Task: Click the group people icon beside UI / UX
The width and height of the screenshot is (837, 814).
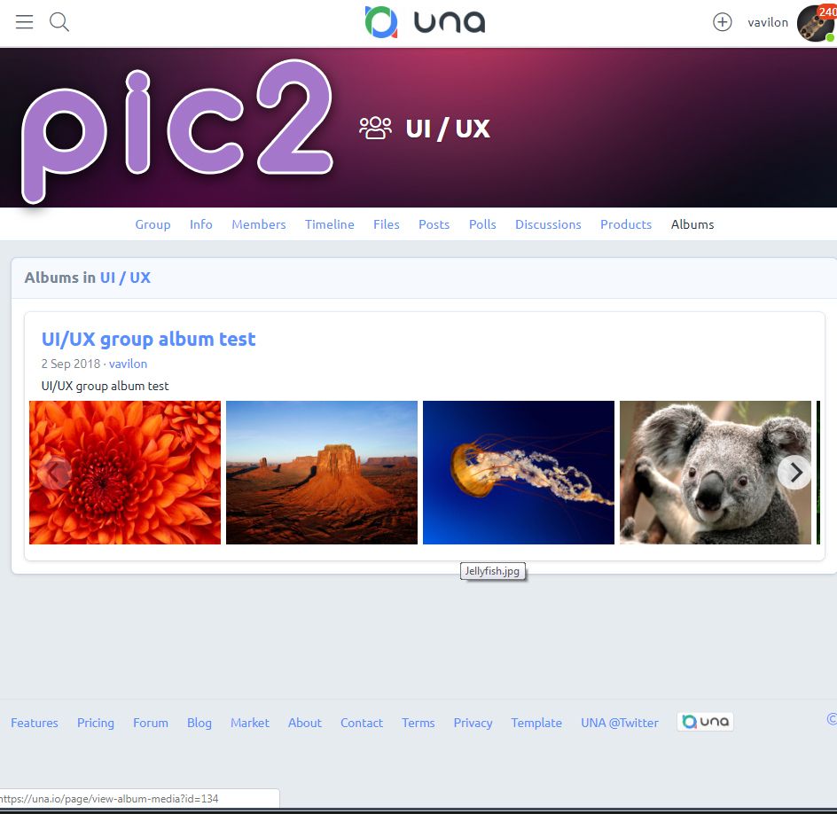Action: click(375, 128)
